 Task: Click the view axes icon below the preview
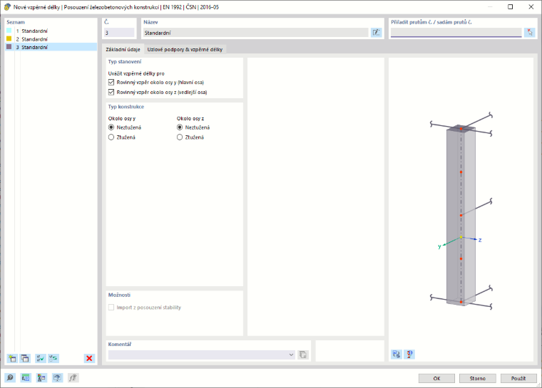point(397,354)
